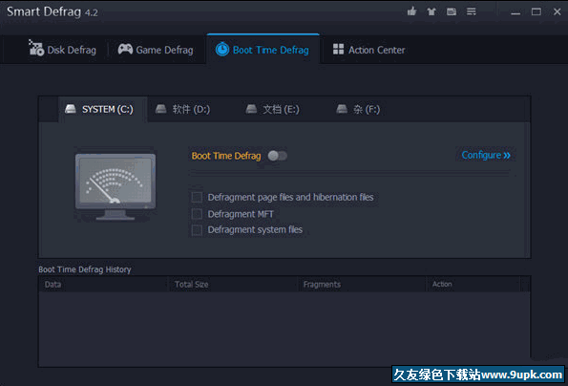Screen dimensions: 568x386
Task: Click the 杂 (F:) drive icon
Action: coord(342,109)
